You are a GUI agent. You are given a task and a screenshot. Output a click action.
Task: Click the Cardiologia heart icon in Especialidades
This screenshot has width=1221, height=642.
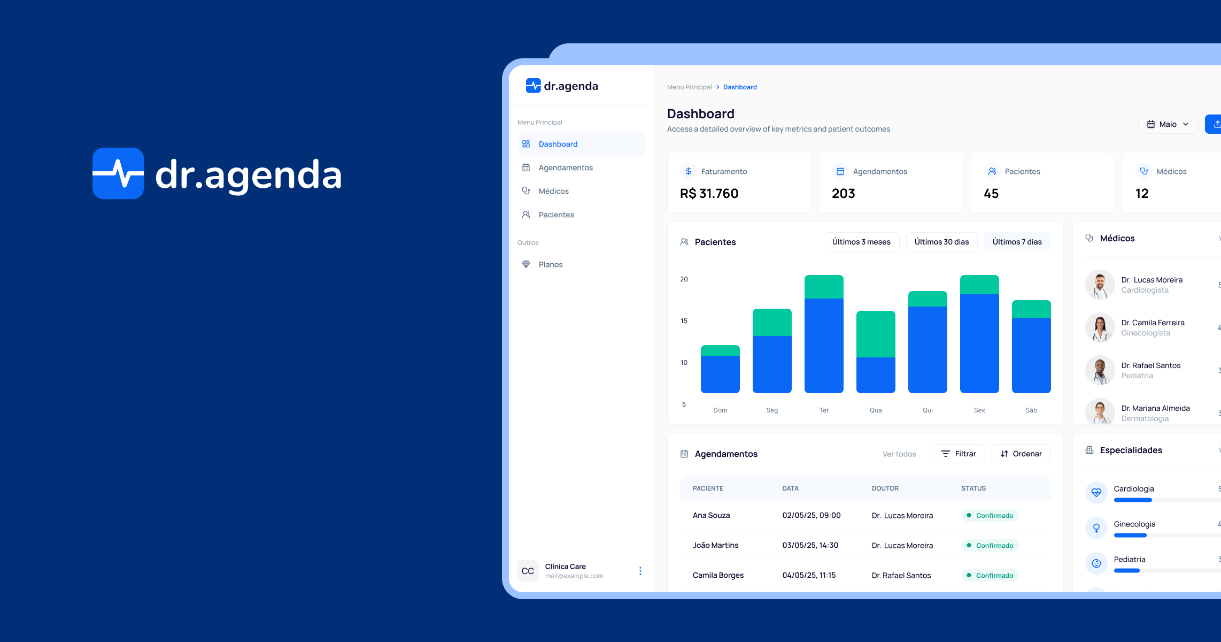pos(1096,492)
